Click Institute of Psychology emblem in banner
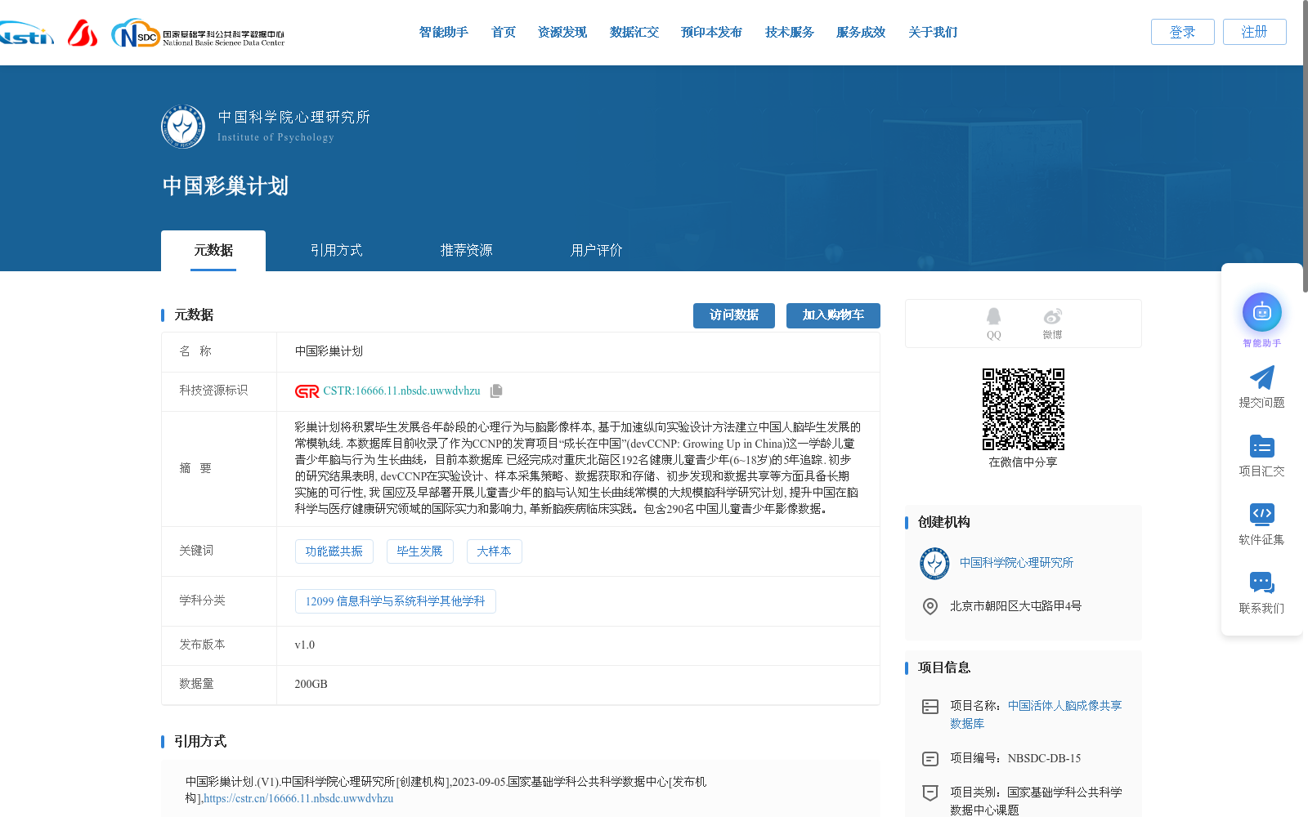Viewport: 1308px width, 817px height. coord(183,127)
